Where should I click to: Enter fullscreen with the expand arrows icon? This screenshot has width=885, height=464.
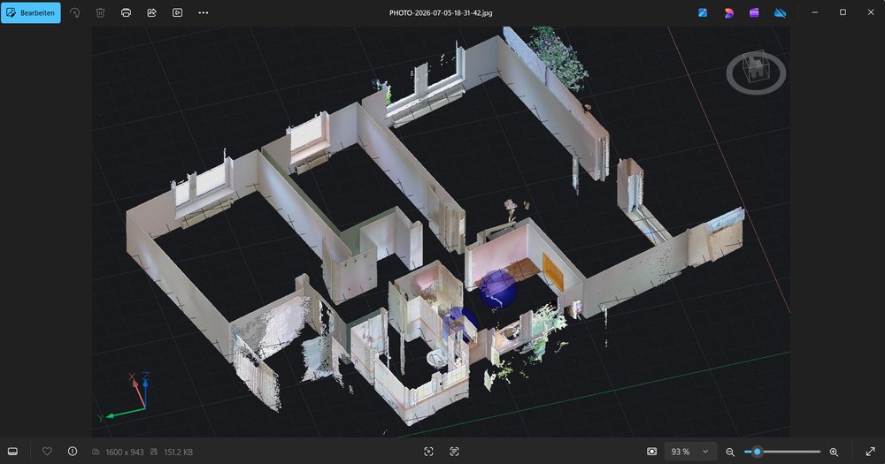pos(870,452)
